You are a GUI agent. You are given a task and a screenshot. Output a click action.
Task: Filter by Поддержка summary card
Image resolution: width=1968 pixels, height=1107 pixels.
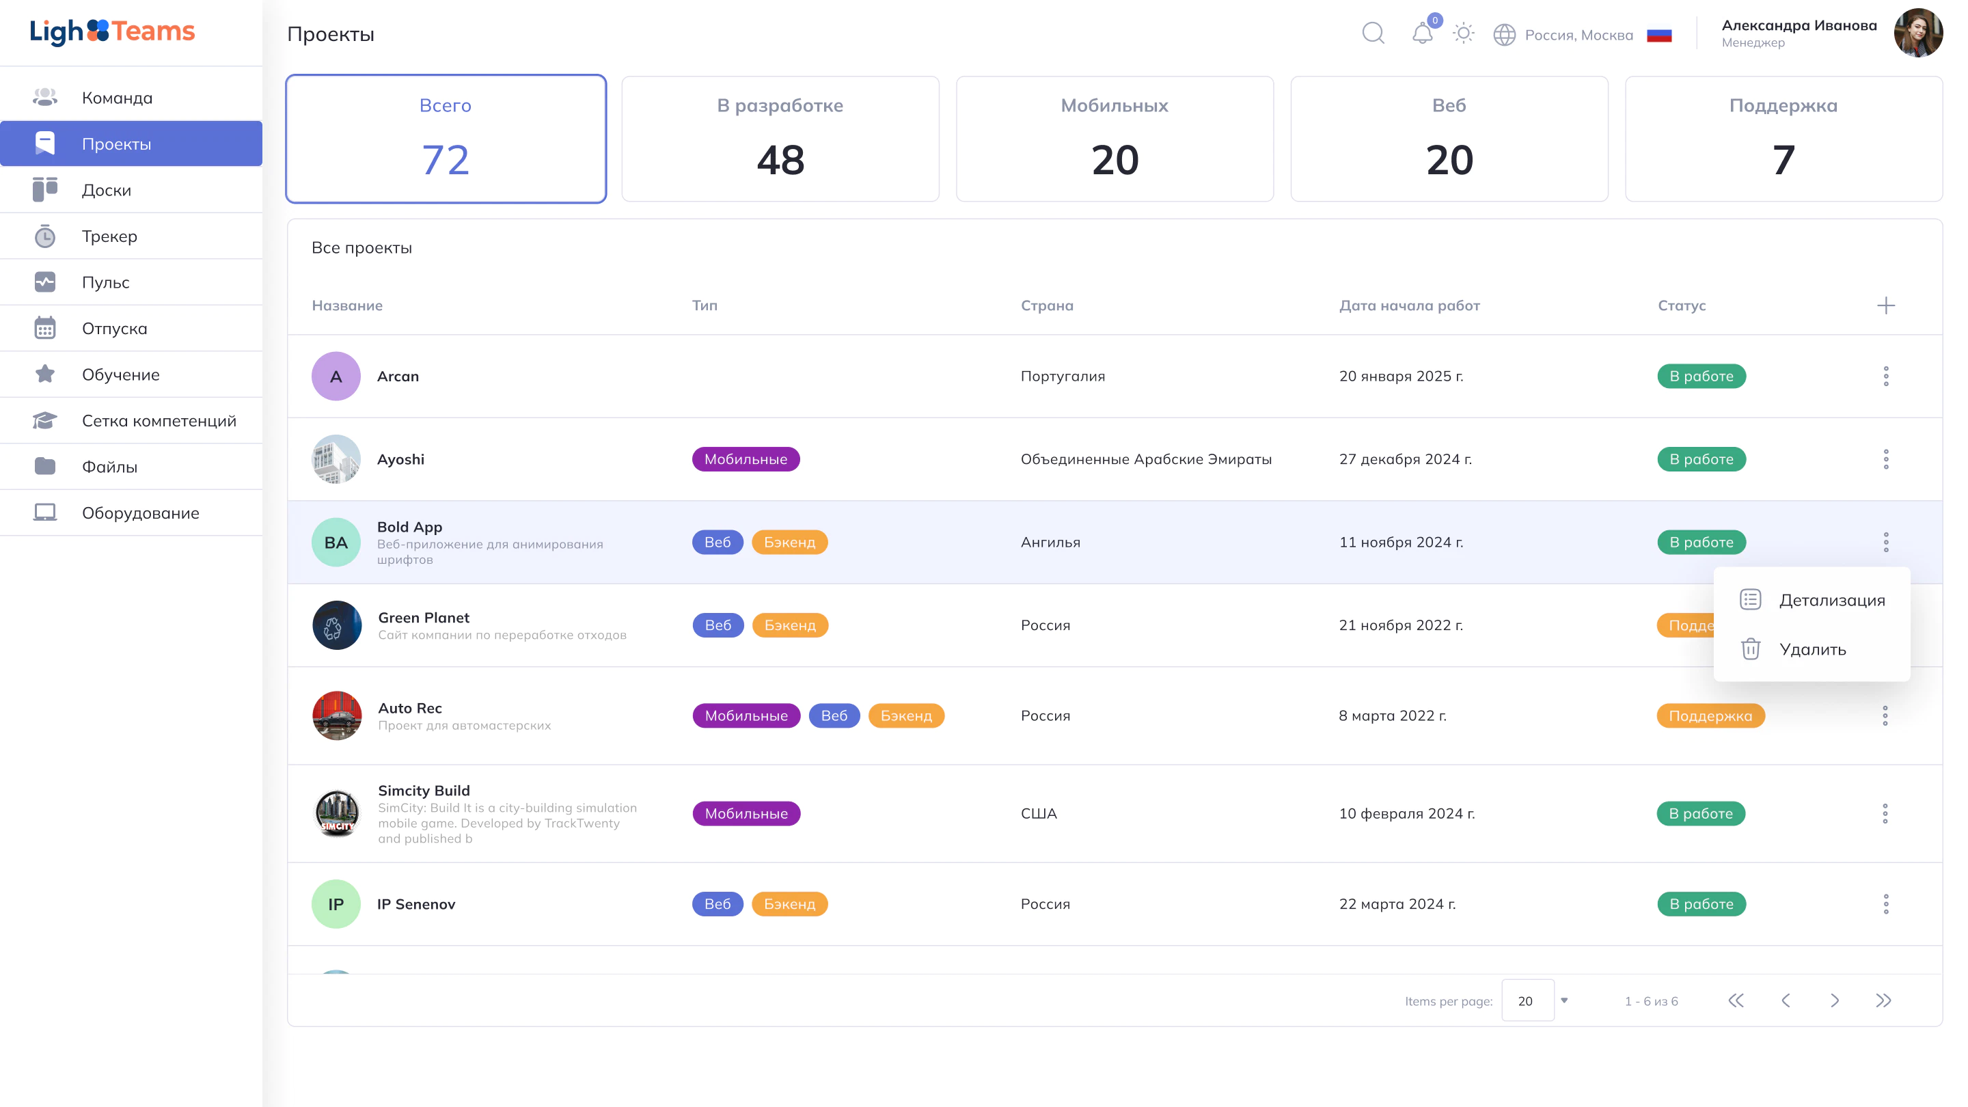click(1782, 139)
